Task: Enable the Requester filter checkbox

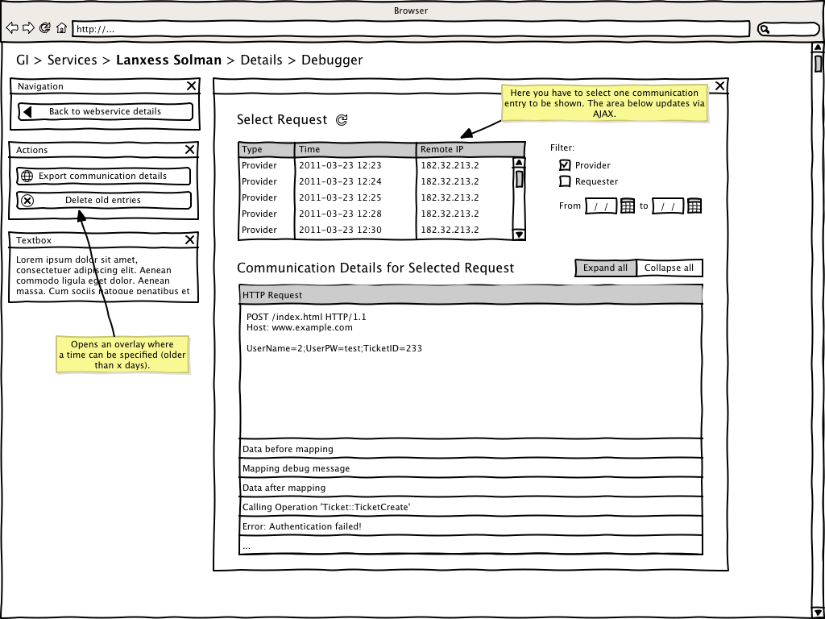Action: (x=565, y=182)
